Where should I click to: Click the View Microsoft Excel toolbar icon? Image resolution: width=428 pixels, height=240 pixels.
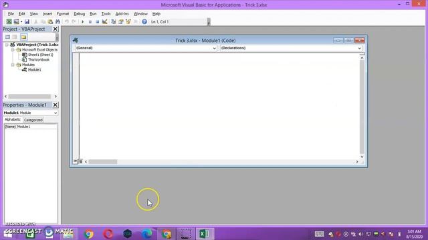tap(9, 21)
